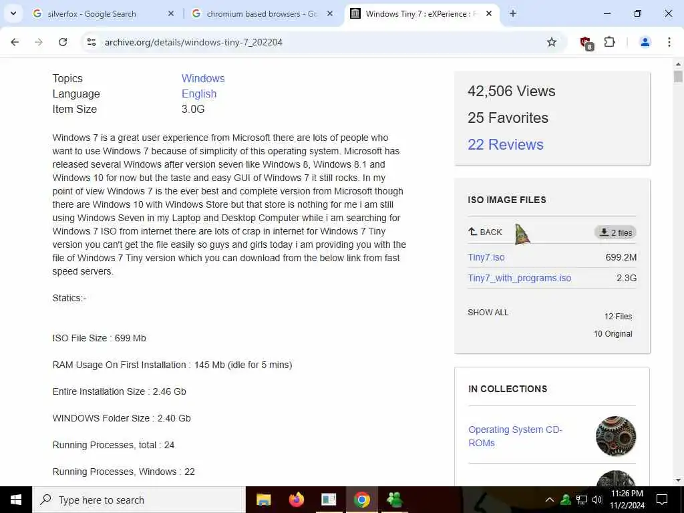684x513 pixels.
Task: Click 'Running Processes, total : 24'
Action: click(x=114, y=445)
